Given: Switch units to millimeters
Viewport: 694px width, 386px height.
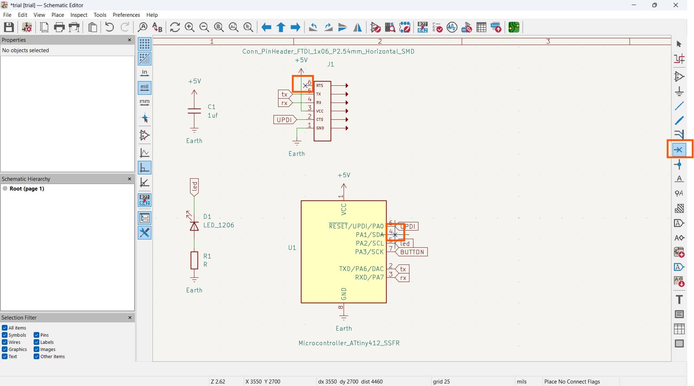Looking at the screenshot, I should tap(144, 103).
